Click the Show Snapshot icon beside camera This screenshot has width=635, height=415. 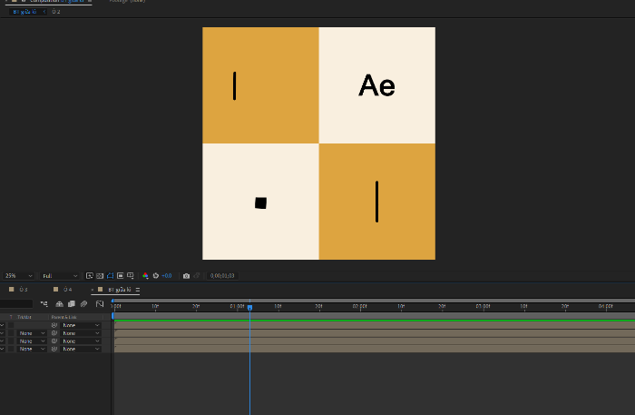[197, 275]
